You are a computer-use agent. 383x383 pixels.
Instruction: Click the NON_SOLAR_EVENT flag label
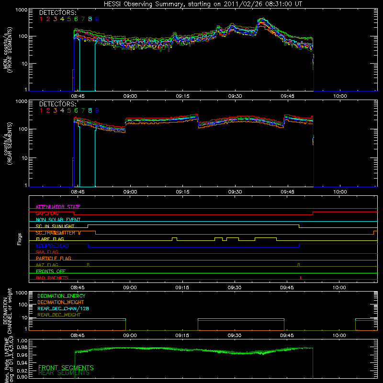point(58,220)
